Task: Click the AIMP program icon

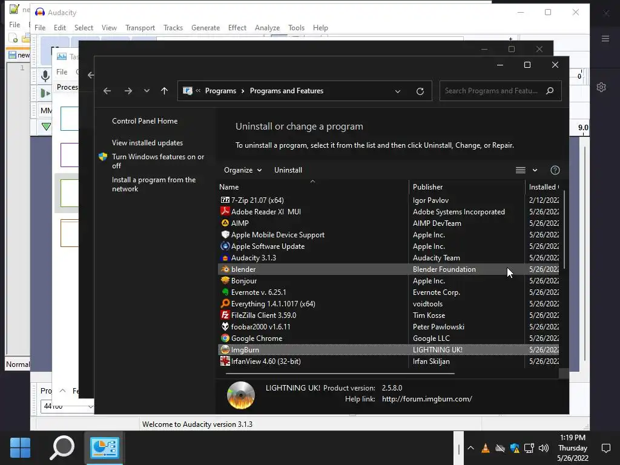Action: (x=225, y=223)
